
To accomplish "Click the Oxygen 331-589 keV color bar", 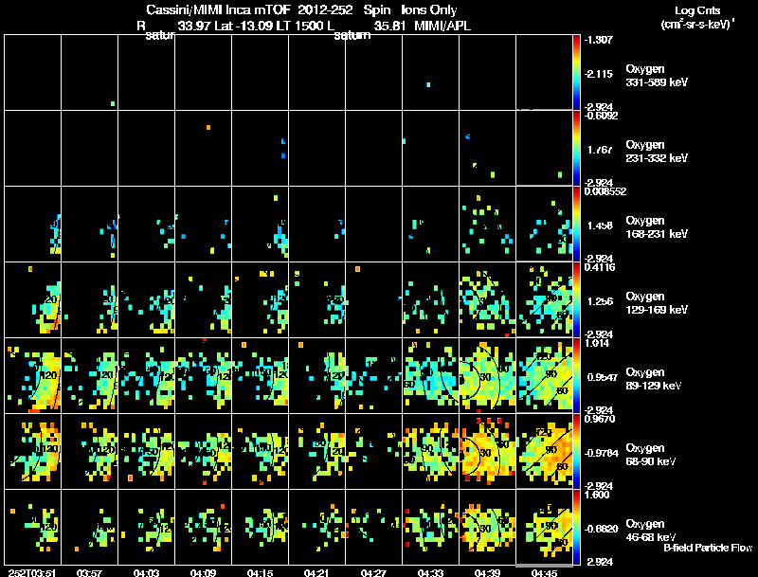I will [x=576, y=73].
